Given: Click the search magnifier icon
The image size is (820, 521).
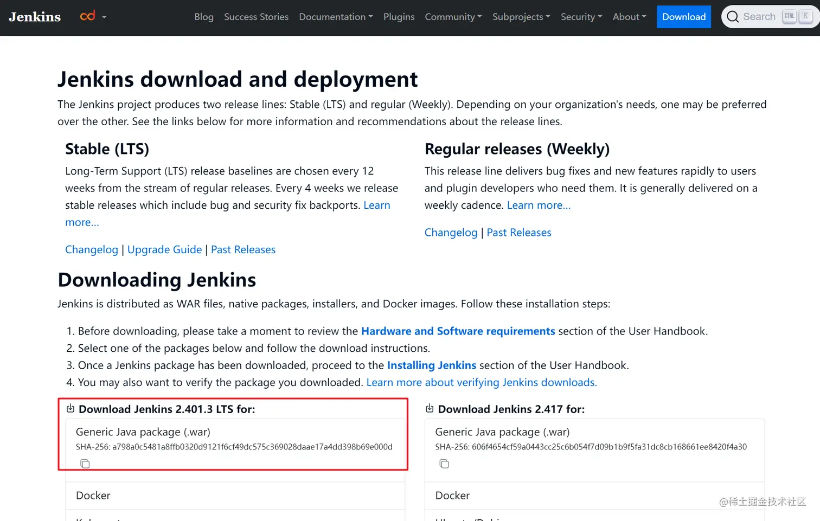Looking at the screenshot, I should click(733, 17).
